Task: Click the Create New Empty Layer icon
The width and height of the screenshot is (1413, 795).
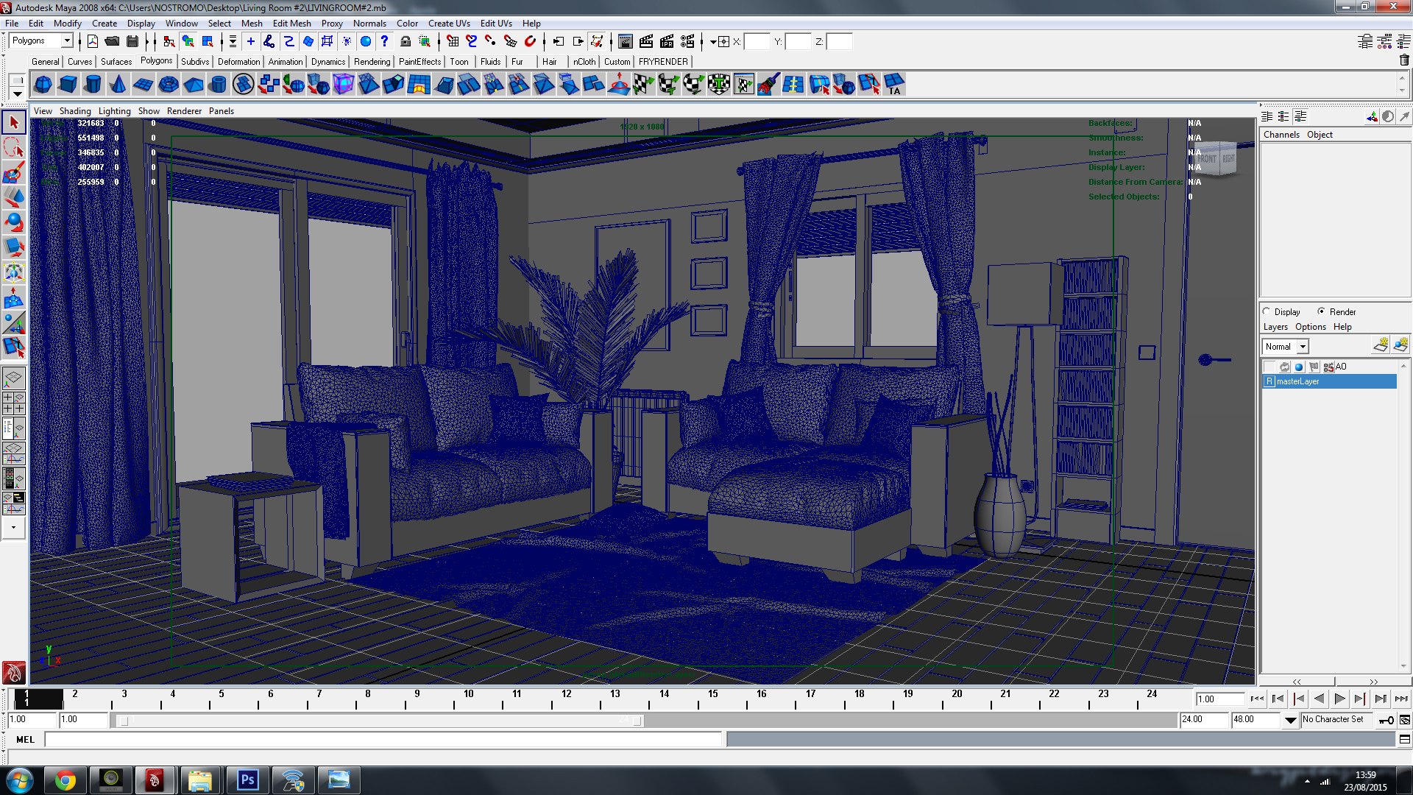Action: 1380,346
